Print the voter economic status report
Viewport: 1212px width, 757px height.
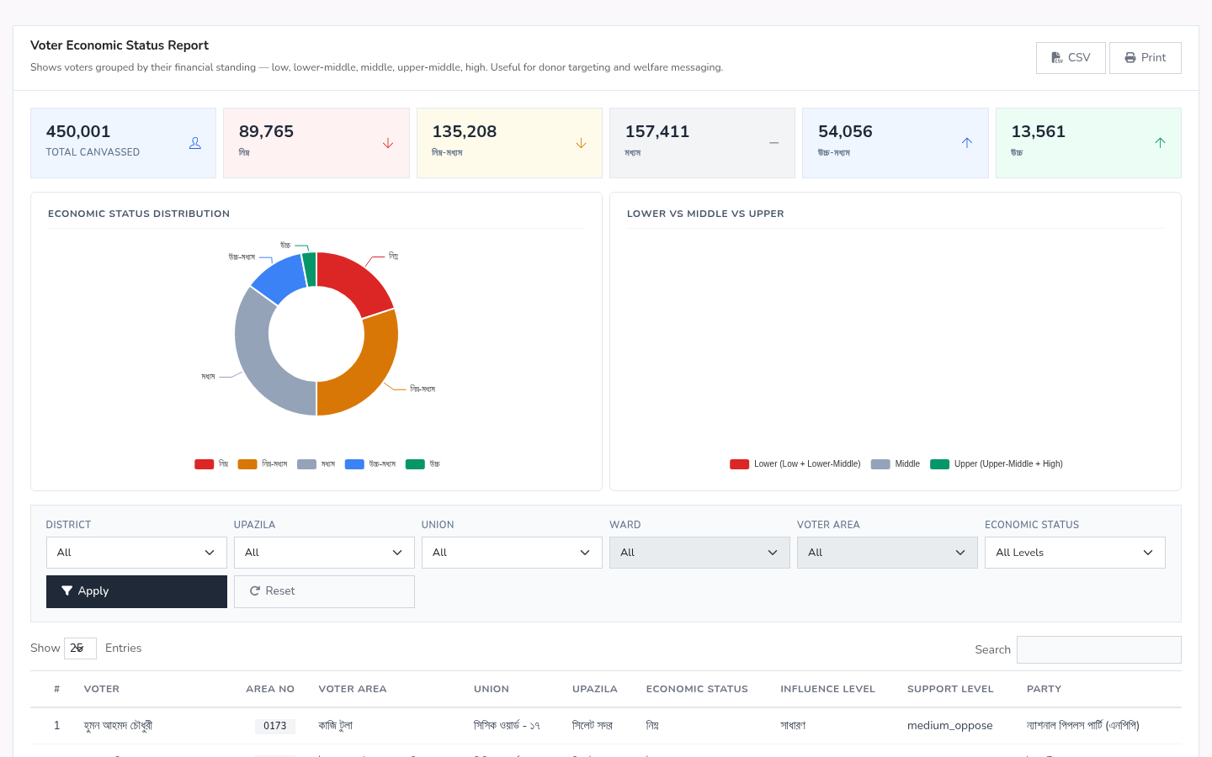[1146, 58]
